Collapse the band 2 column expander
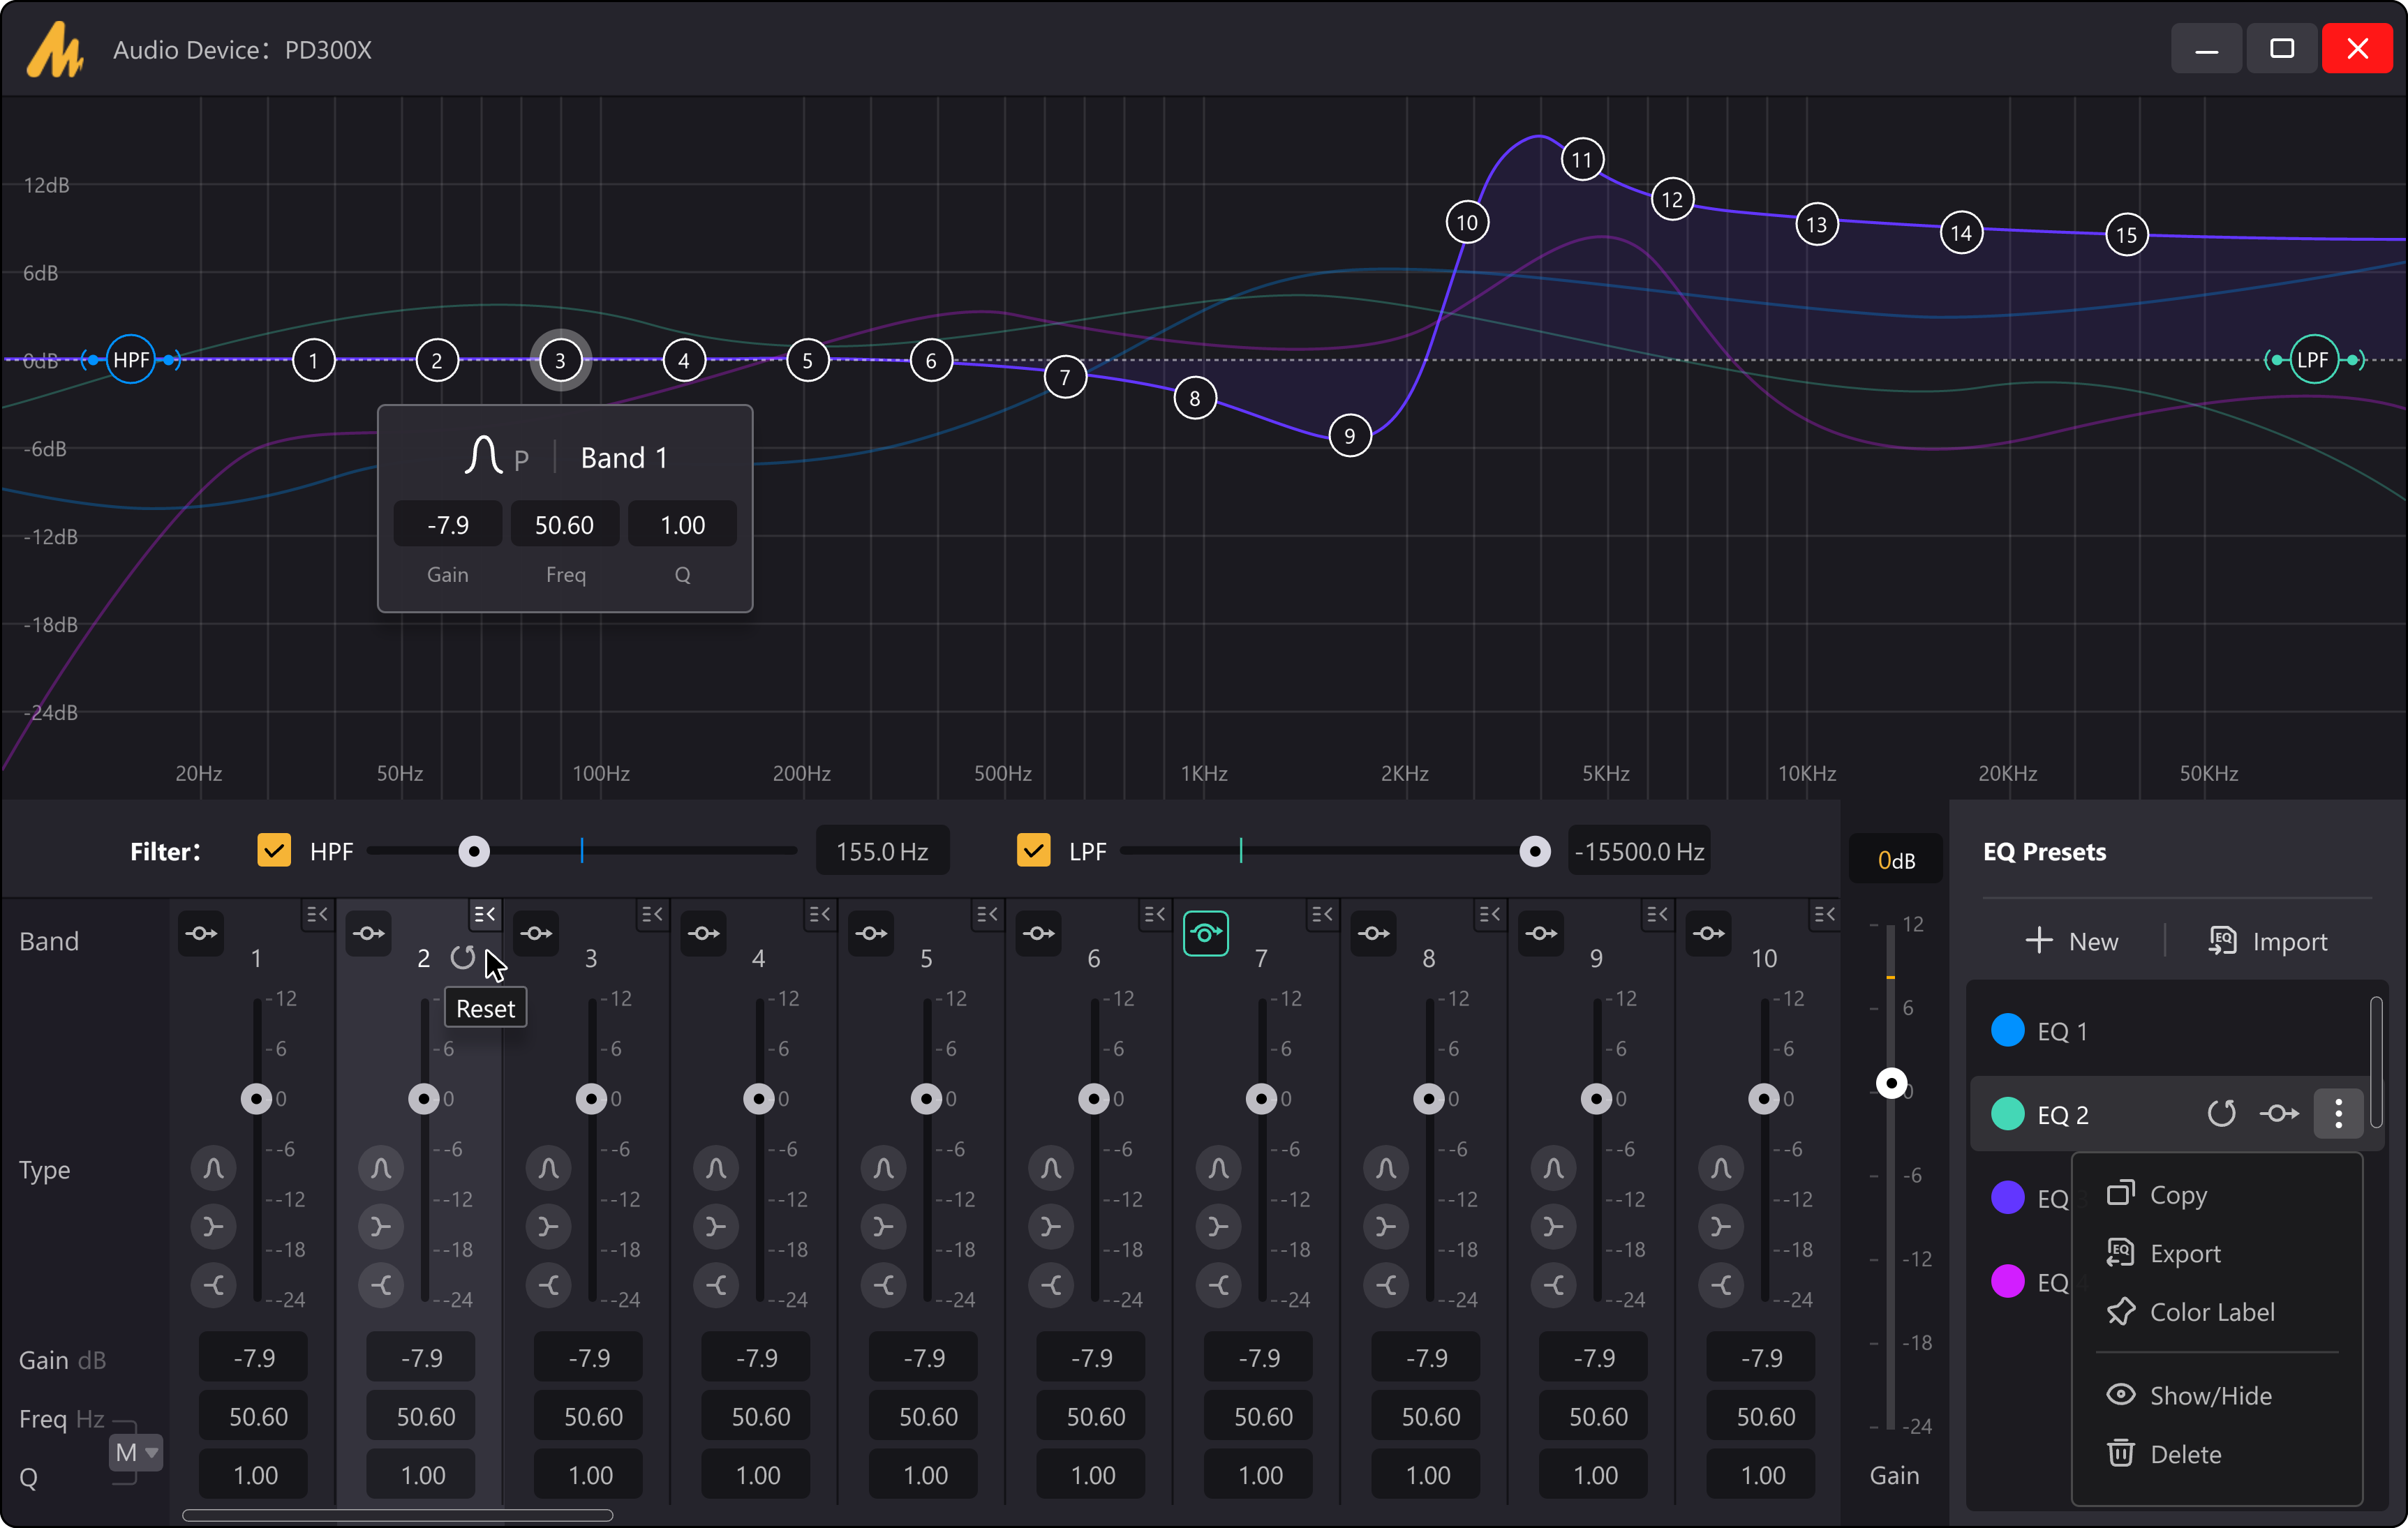 click(485, 913)
